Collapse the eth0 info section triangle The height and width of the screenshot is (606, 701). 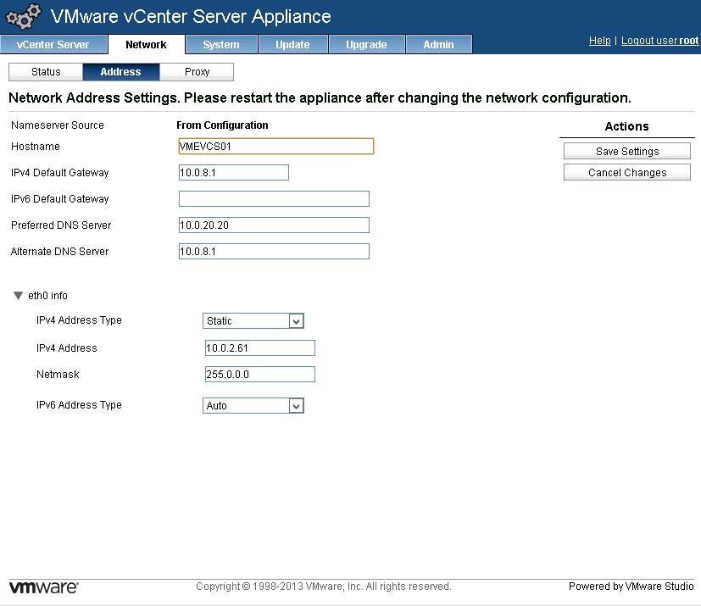18,296
